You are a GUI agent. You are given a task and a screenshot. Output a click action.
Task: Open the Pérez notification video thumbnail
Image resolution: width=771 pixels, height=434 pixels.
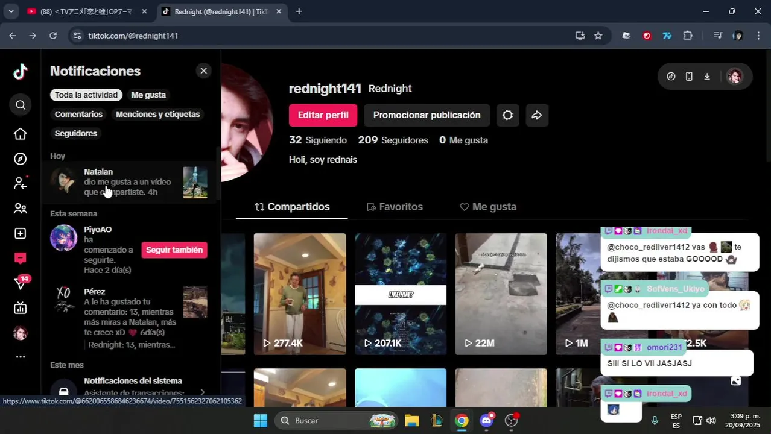coord(195,302)
